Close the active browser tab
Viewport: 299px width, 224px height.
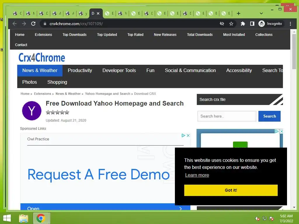coord(98,13)
